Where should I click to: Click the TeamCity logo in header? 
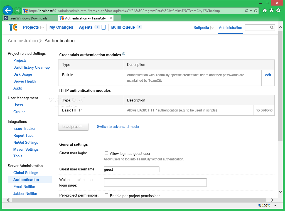(13, 27)
